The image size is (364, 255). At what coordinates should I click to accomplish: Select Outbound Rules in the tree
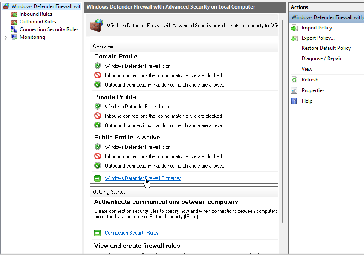38,22
